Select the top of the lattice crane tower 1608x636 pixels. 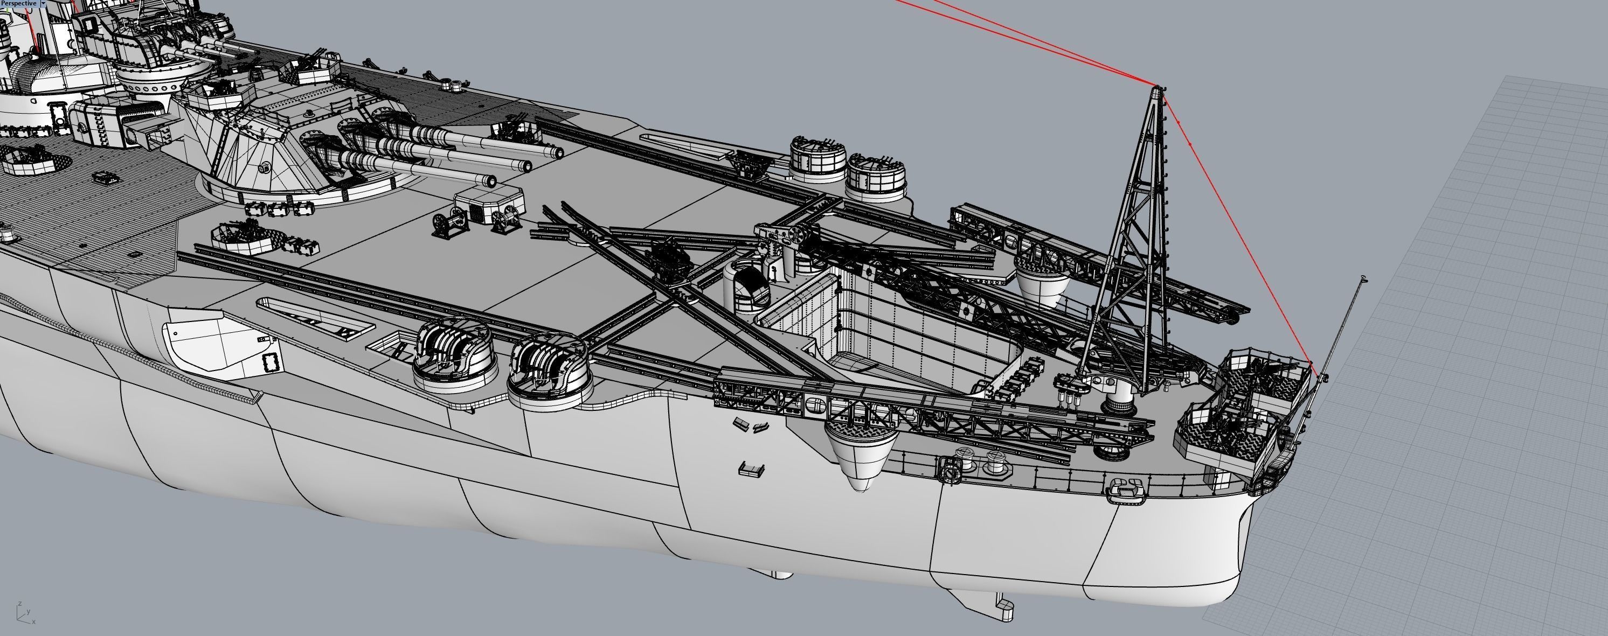pos(1158,91)
